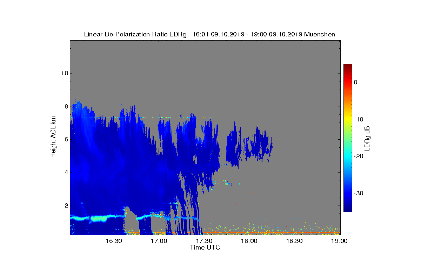Click the 17:00 time tick label

[159, 241]
